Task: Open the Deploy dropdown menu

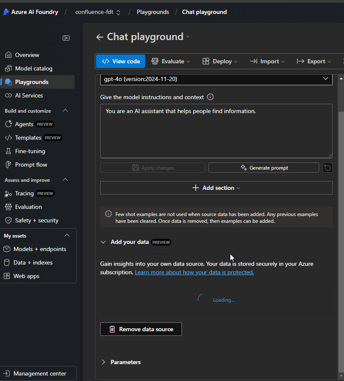Action: point(220,61)
